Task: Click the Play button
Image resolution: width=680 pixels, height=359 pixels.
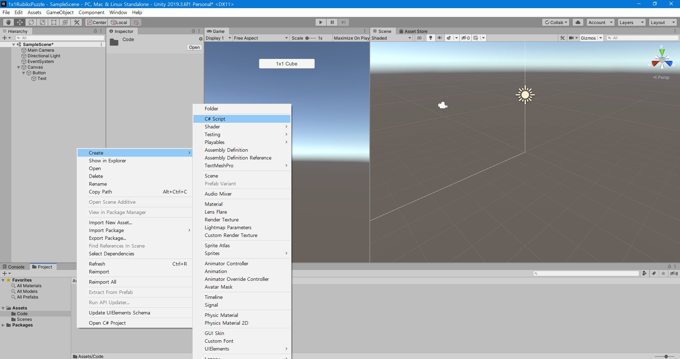Action: tap(321, 22)
